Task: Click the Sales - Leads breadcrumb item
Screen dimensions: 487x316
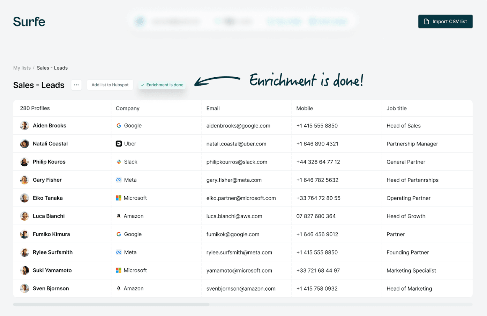Action: [52, 68]
